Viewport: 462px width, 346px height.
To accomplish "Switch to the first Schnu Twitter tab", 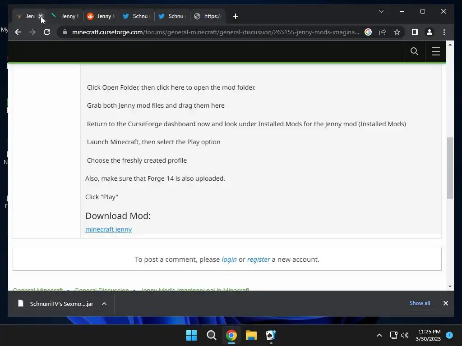I will click(136, 16).
